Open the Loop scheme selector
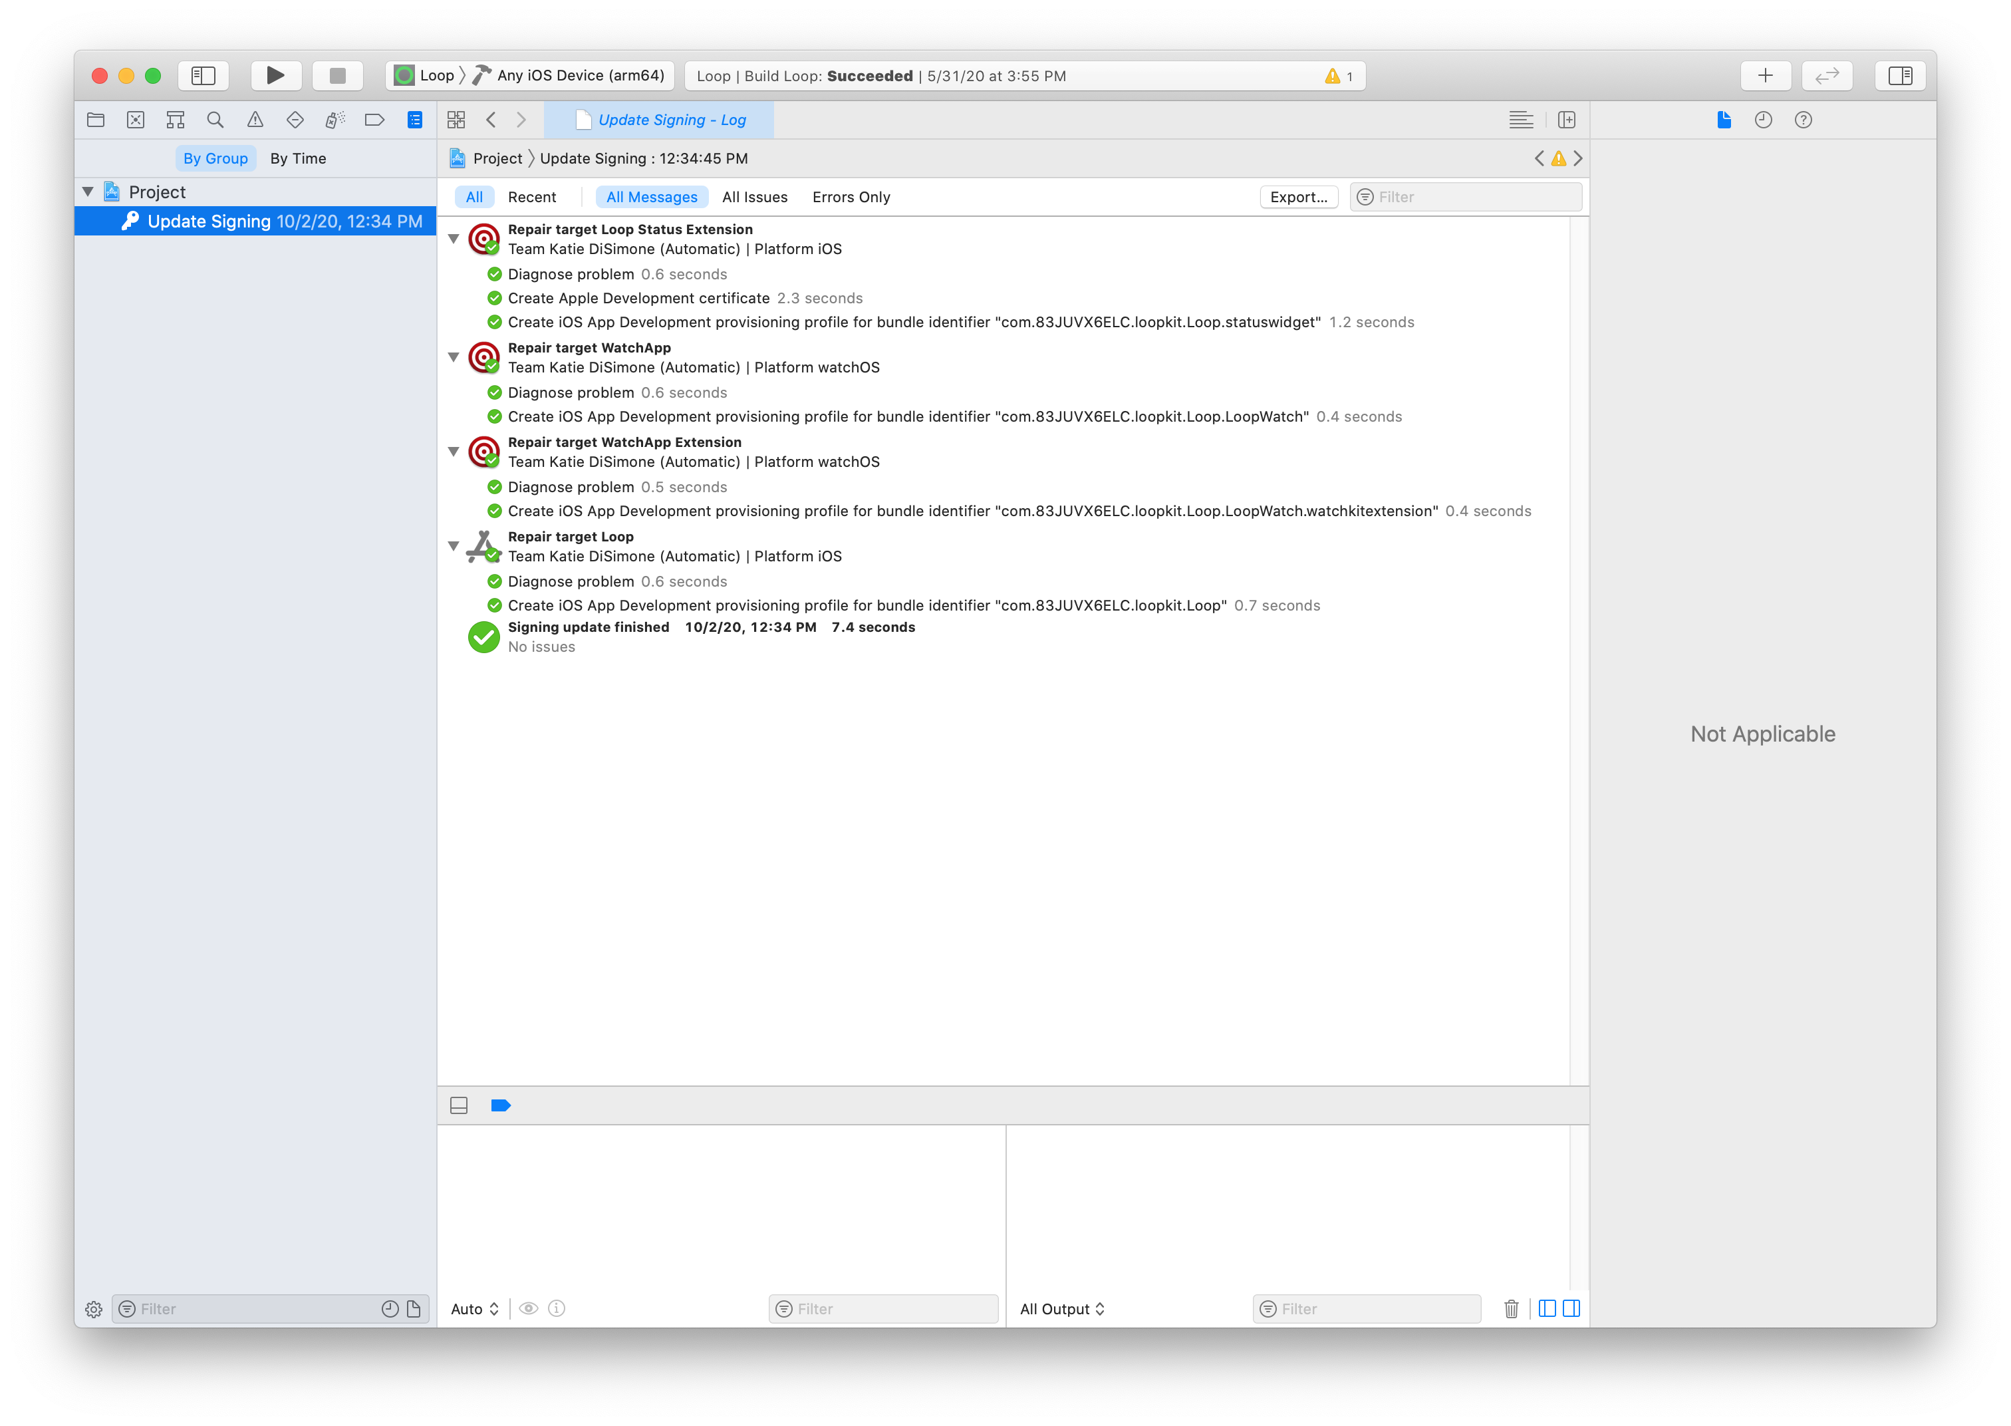The image size is (2011, 1426). [x=425, y=76]
